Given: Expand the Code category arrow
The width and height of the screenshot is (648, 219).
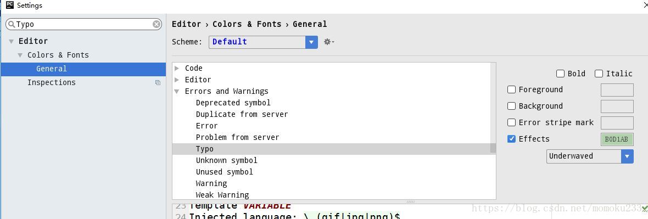Looking at the screenshot, I should click(x=177, y=68).
